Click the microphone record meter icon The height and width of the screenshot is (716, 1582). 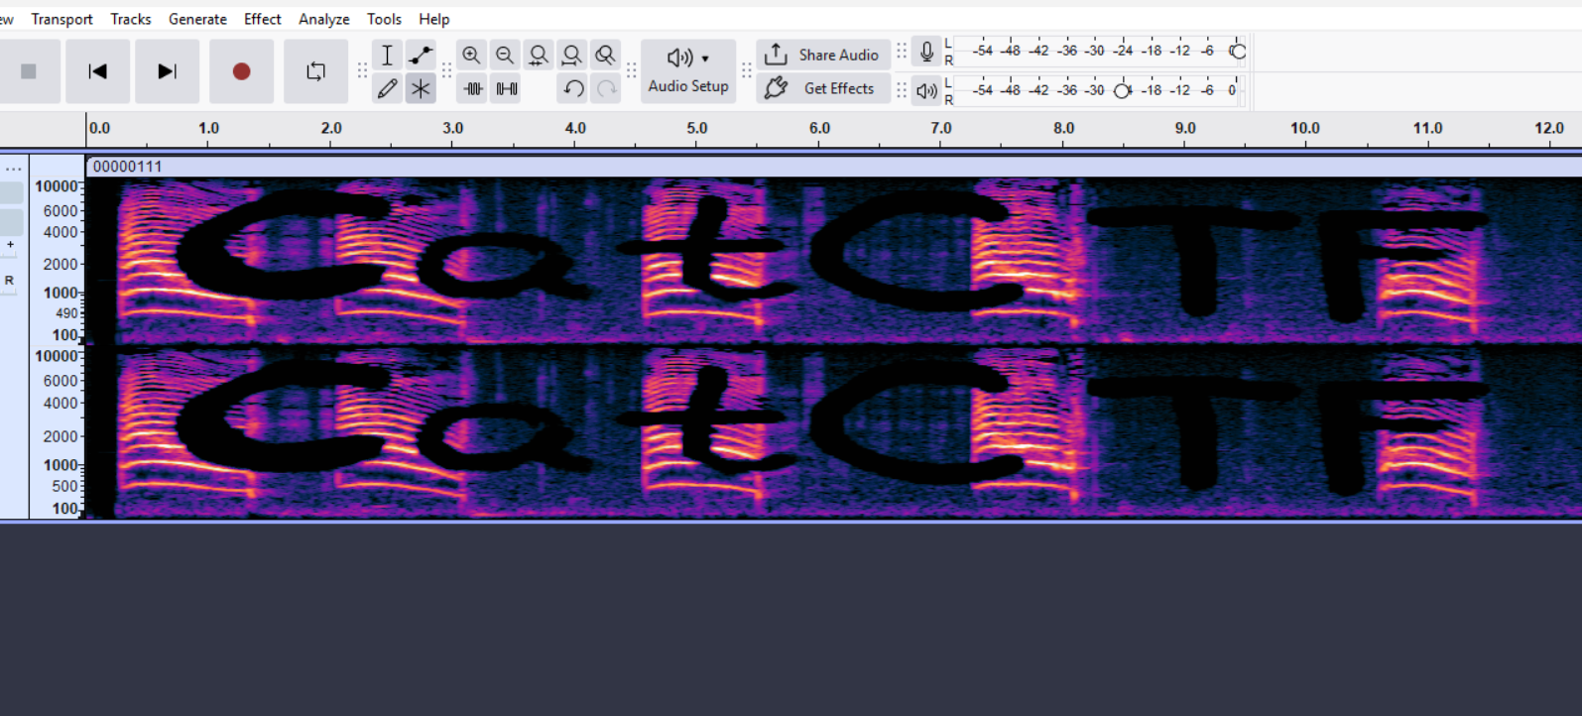(926, 52)
